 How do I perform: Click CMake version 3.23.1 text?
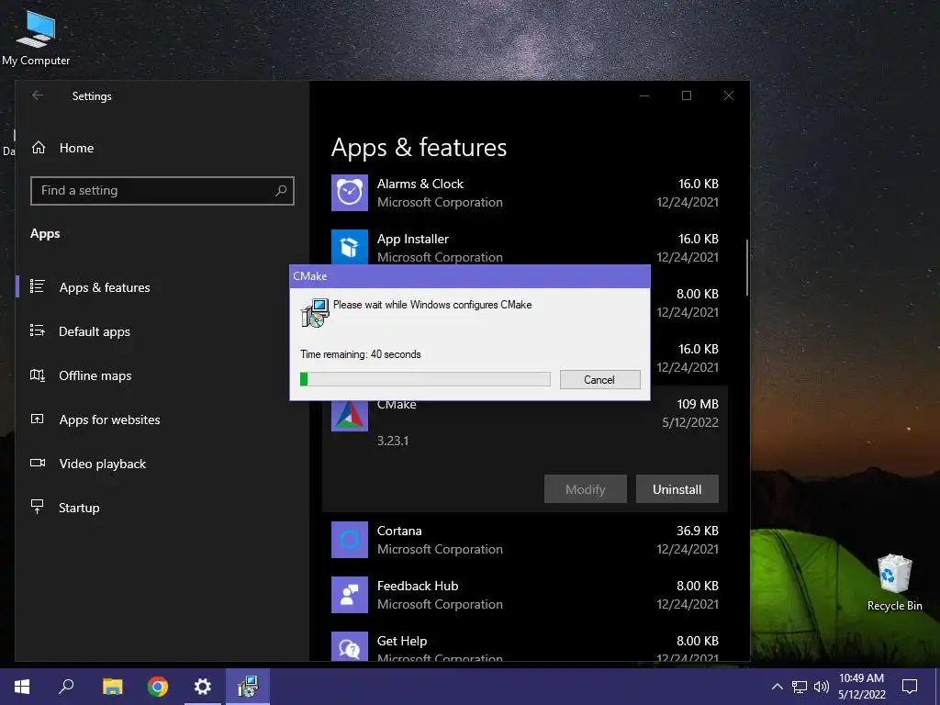click(393, 441)
